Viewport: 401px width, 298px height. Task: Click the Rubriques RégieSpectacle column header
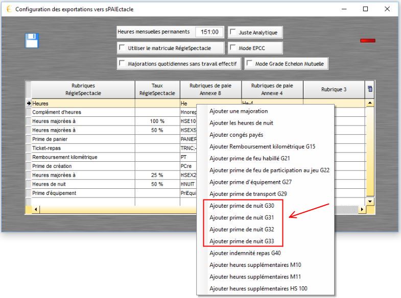tap(83, 89)
